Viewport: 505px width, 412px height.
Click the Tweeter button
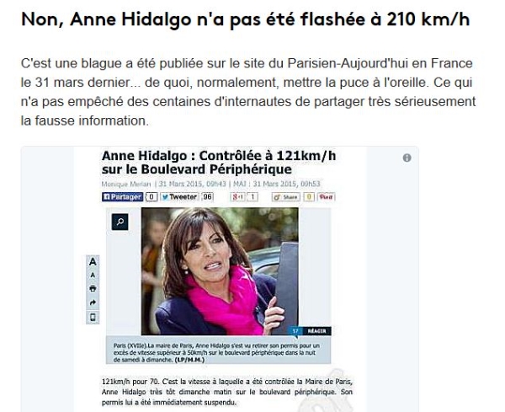179,197
